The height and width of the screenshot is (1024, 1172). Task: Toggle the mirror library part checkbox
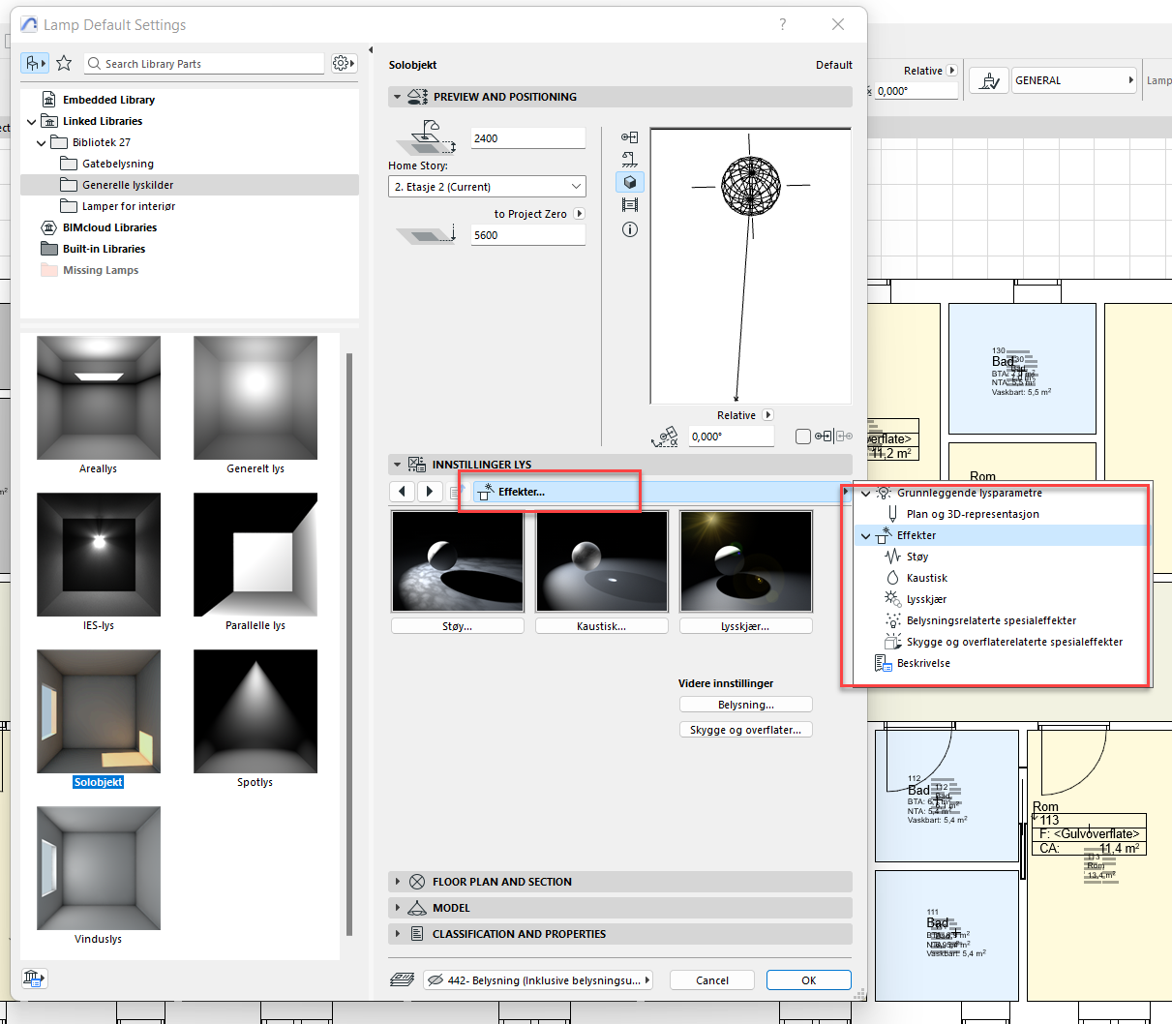[x=802, y=437]
